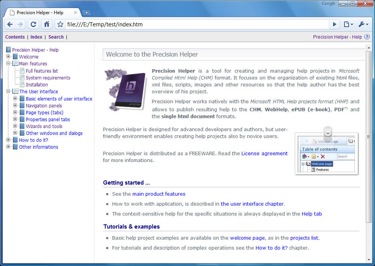
Task: Click the scrollbar down arrow
Action: point(369,260)
